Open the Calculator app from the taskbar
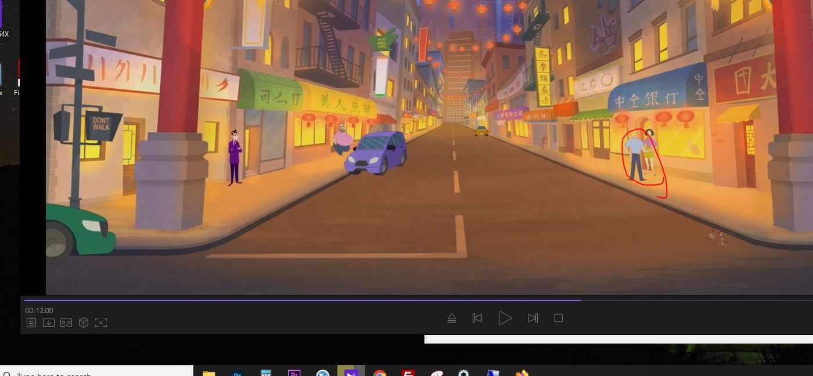Image resolution: width=813 pixels, height=376 pixels. click(x=266, y=373)
